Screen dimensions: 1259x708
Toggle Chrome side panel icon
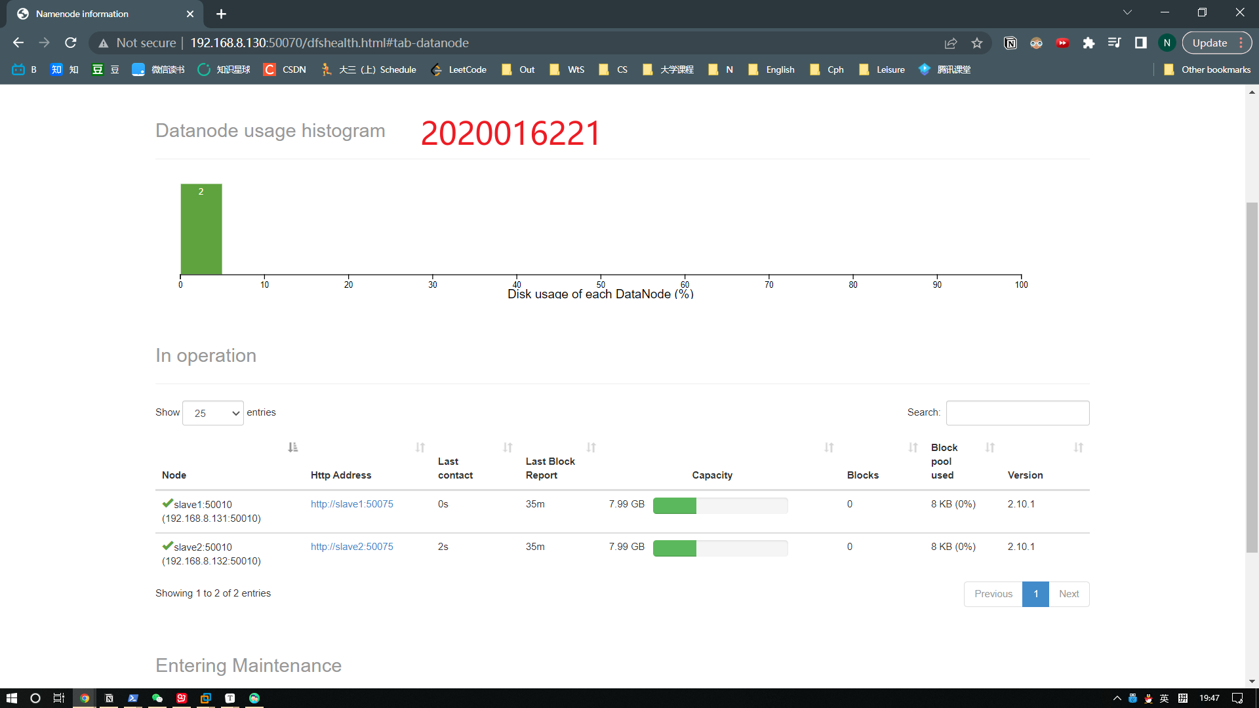click(x=1141, y=43)
